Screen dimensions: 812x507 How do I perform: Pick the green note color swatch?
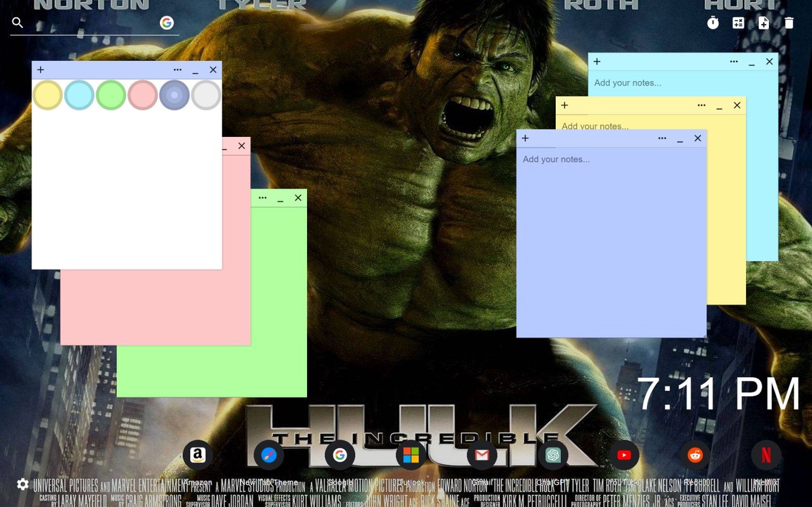click(111, 95)
